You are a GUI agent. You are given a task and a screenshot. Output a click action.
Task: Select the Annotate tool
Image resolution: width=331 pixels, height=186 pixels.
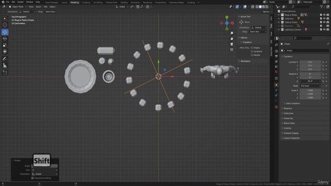click(5, 59)
